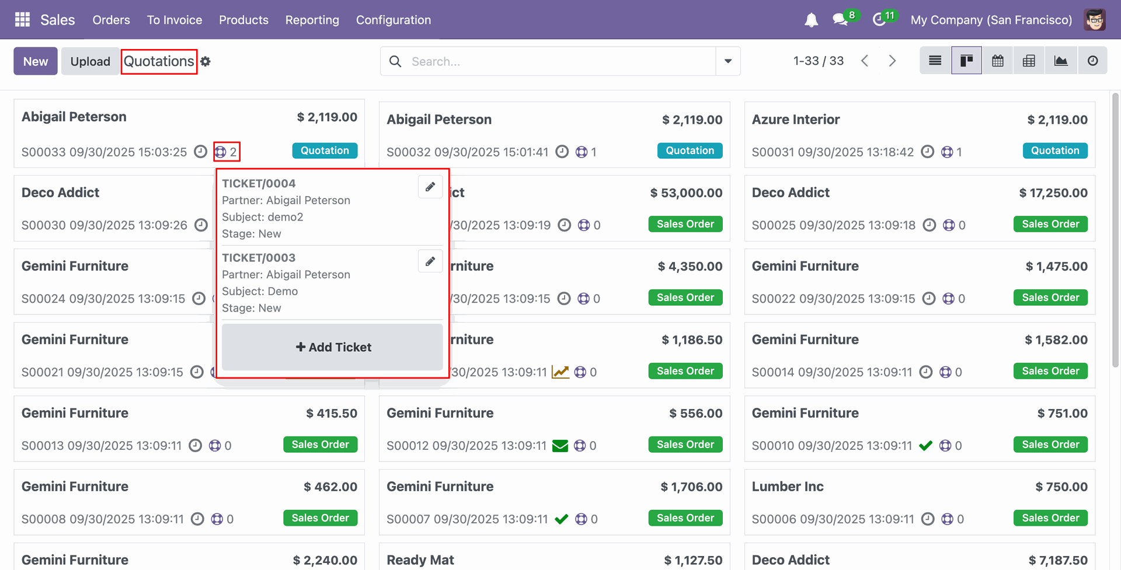Click ticket icon on S00032 card
The height and width of the screenshot is (570, 1121).
582,152
